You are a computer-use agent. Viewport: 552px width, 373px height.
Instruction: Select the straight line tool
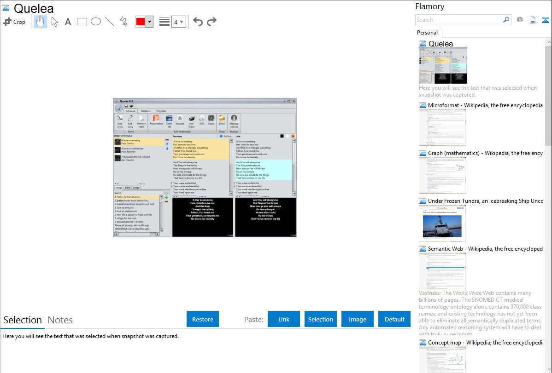110,22
